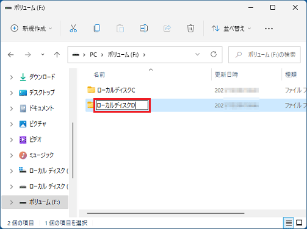Click the music icon in sidebar
Viewport: 307px width, 229px height.
tap(23, 155)
